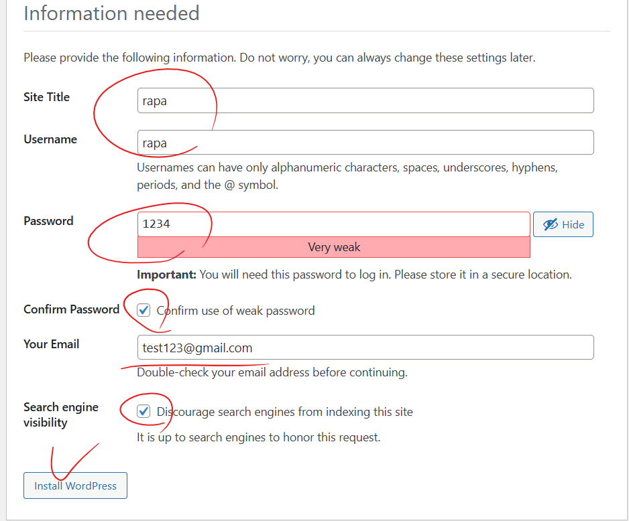Click the Your Email input field
The image size is (629, 521).
[365, 347]
